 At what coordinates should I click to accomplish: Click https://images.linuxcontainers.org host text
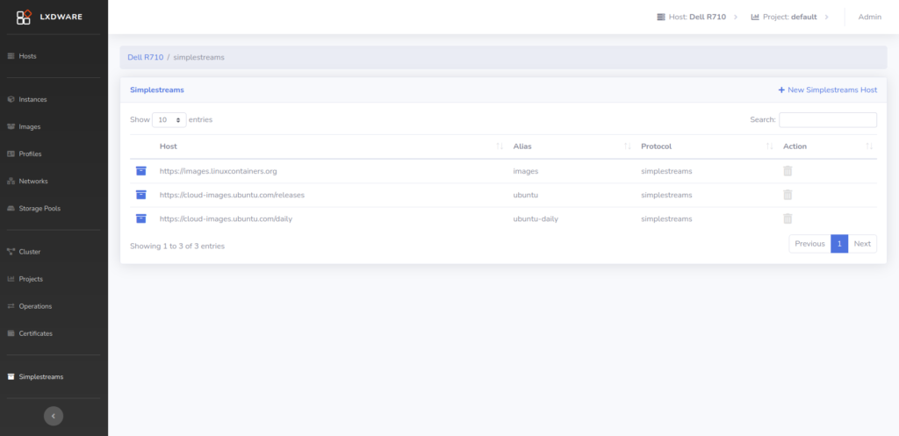click(x=219, y=171)
